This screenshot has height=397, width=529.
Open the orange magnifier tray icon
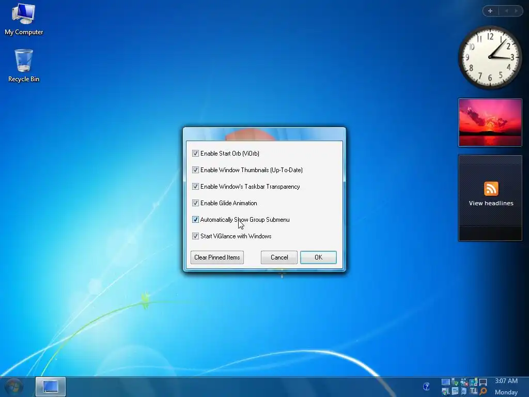click(x=483, y=391)
